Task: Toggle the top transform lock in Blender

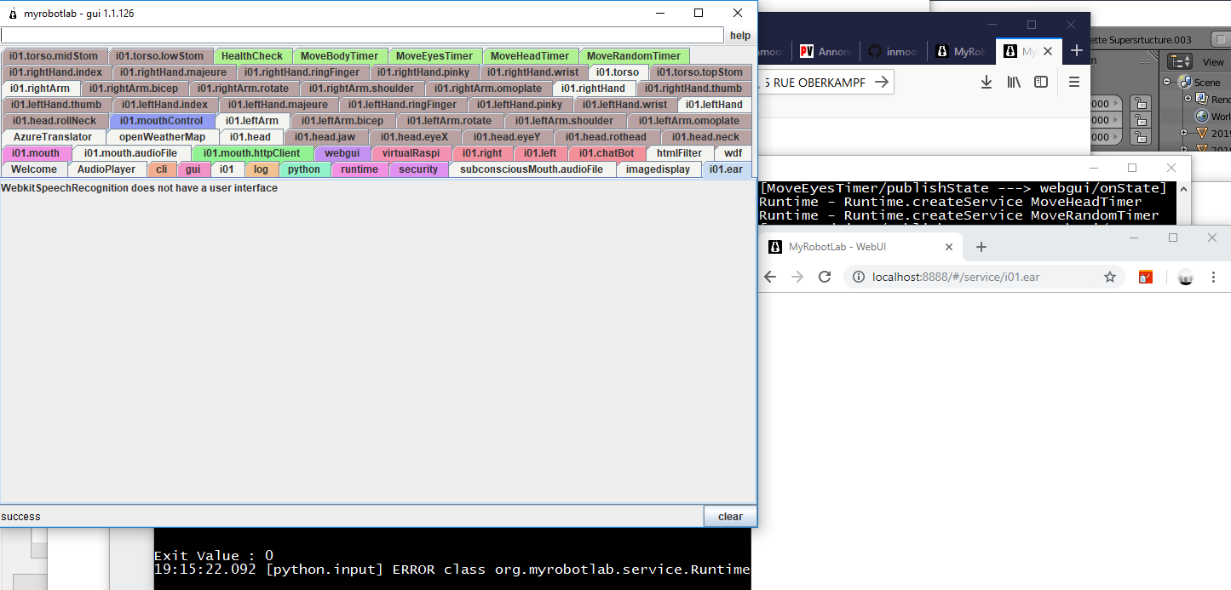Action: [1141, 104]
